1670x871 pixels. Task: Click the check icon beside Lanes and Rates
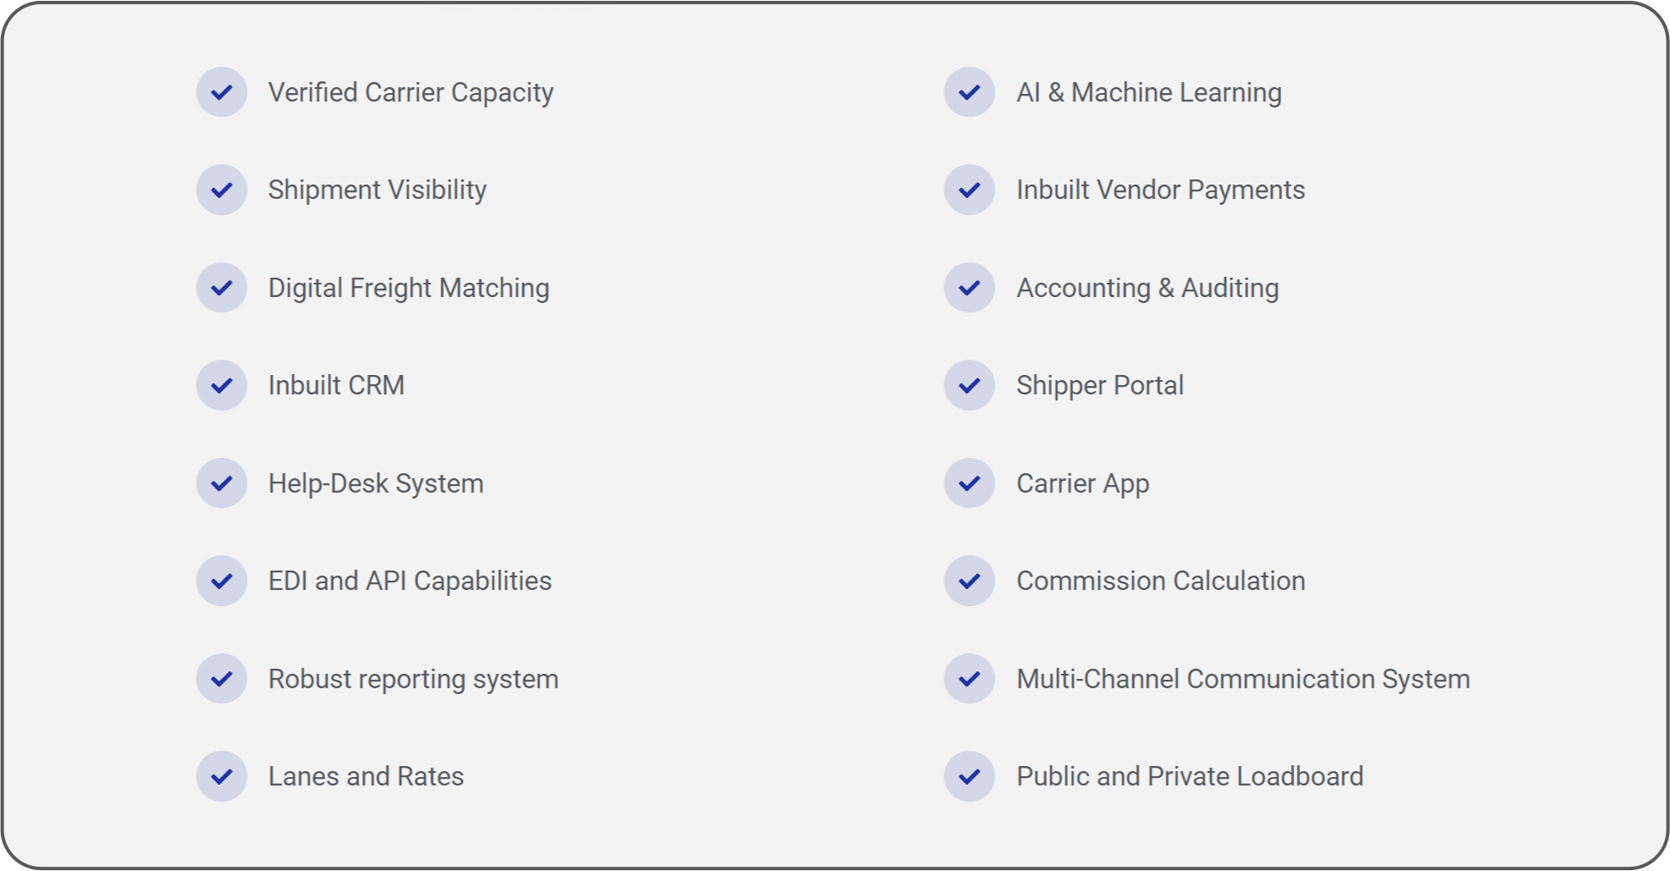222,776
